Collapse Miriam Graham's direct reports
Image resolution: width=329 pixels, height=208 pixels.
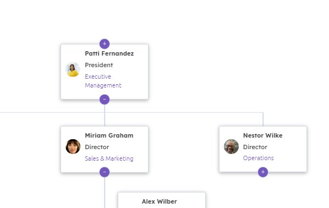105,172
